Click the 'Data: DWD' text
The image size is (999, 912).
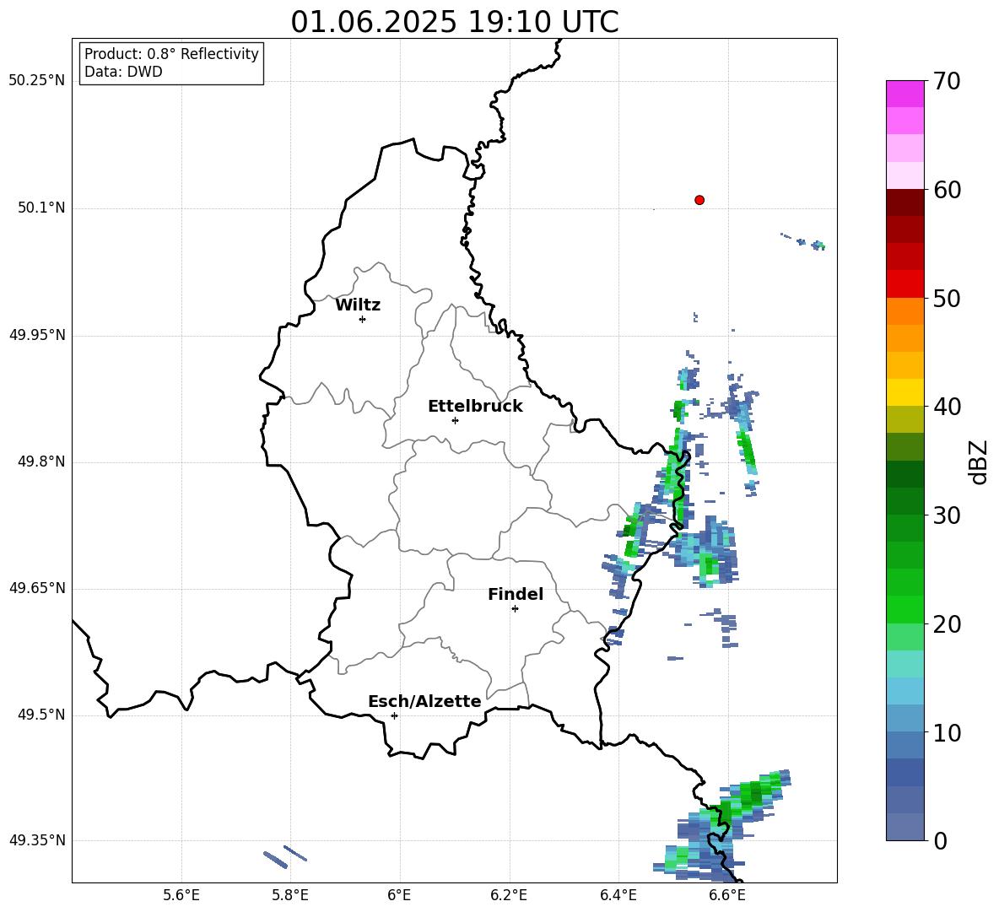tap(123, 72)
